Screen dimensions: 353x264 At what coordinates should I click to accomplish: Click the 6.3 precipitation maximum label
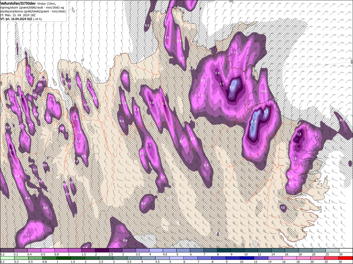click(x=254, y=122)
